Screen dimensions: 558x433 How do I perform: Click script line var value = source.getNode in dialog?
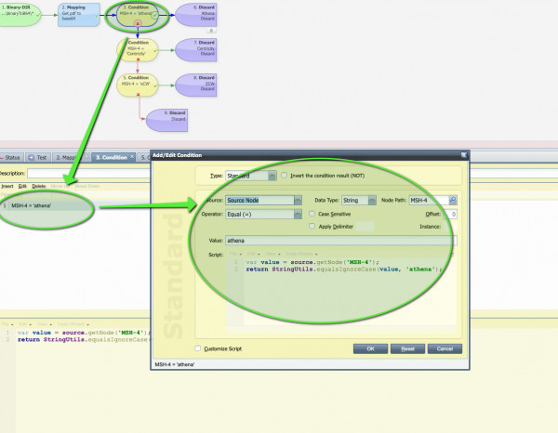[312, 262]
